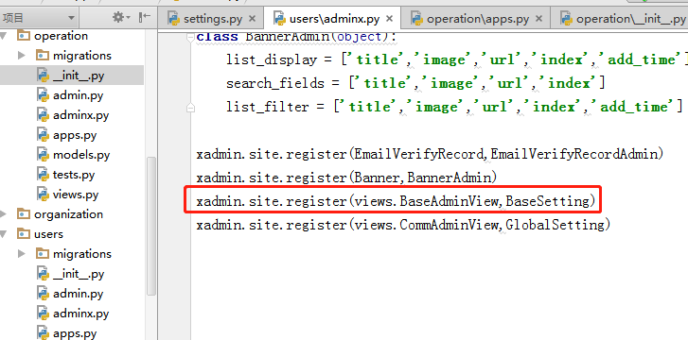Click the project tree vertical scrollbar

point(150,226)
